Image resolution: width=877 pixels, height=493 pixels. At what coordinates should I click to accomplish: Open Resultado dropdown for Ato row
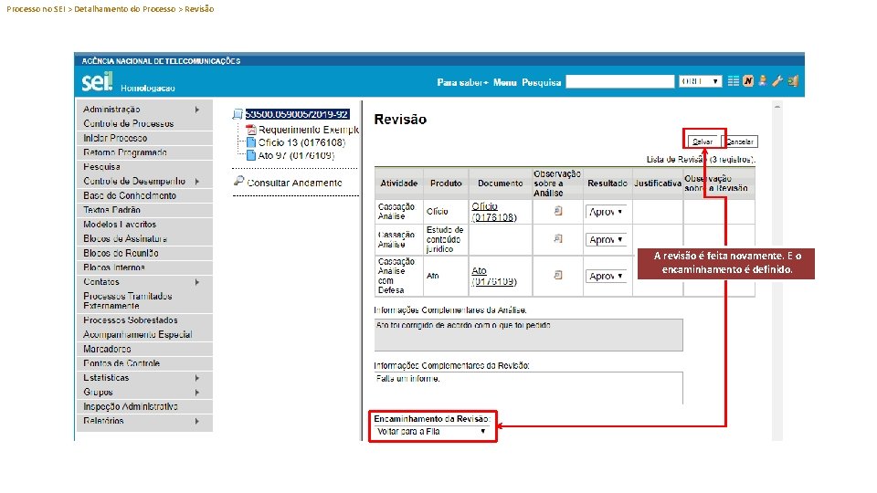pyautogui.click(x=606, y=276)
